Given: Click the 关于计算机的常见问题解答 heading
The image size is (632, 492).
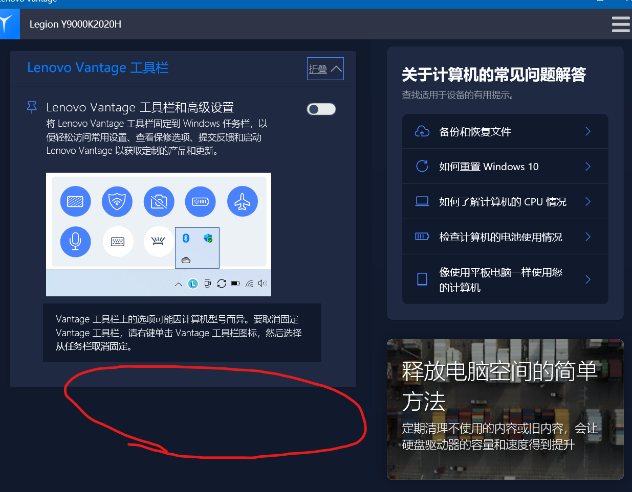Looking at the screenshot, I should point(494,75).
